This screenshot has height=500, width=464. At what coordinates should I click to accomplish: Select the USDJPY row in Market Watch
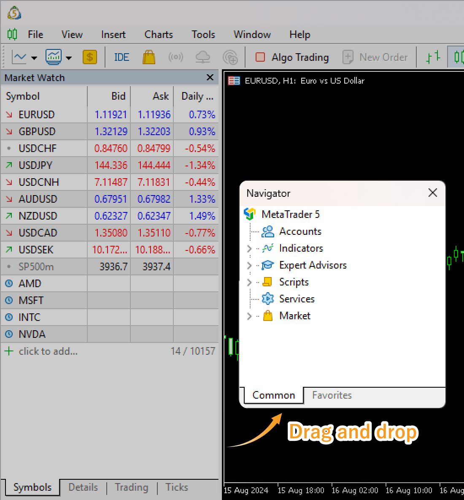coord(36,166)
